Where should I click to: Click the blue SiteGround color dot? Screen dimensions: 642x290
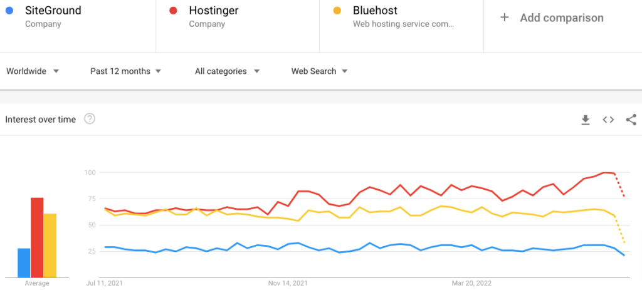tap(9, 11)
